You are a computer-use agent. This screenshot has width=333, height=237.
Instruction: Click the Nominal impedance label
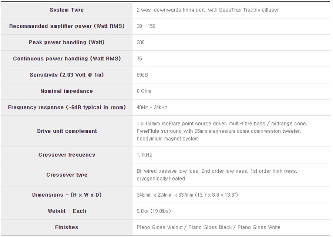pyautogui.click(x=67, y=91)
